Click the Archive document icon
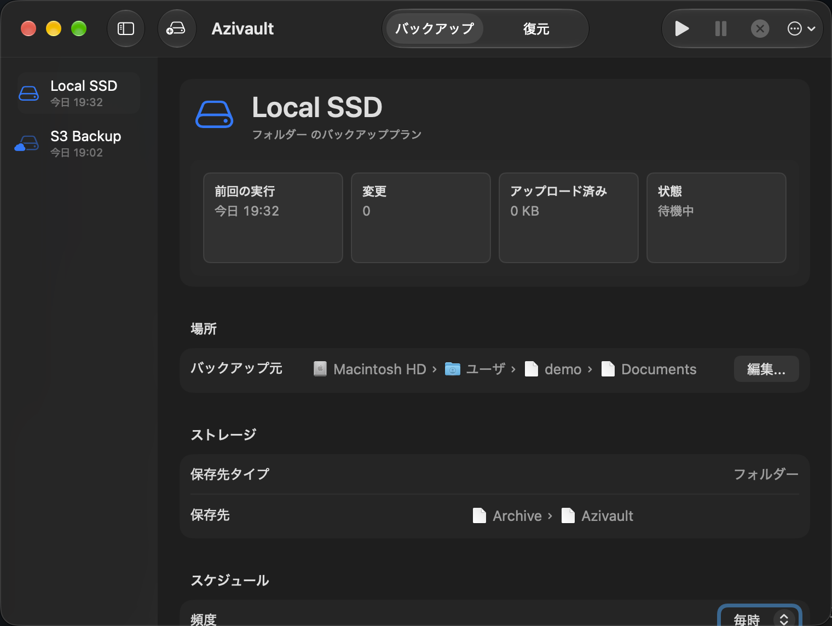Viewport: 832px width, 626px height. (479, 515)
